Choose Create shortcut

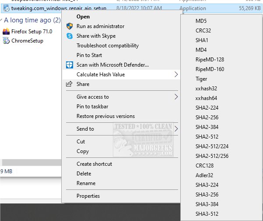click(121, 164)
